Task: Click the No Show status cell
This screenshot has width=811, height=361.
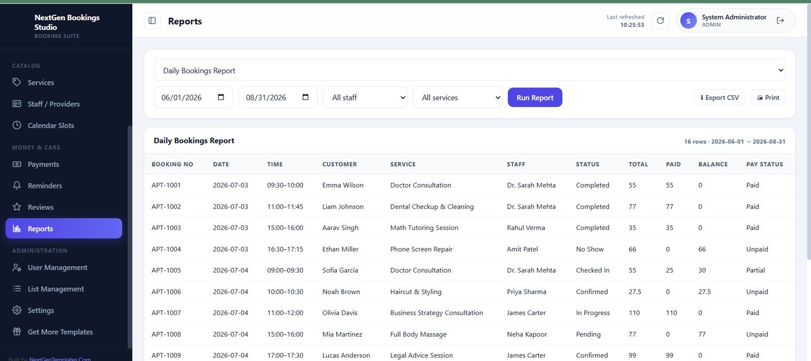Action: point(589,249)
